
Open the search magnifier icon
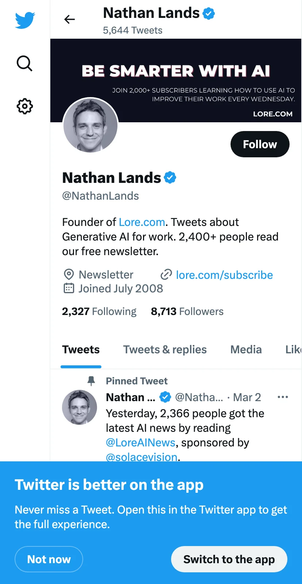click(x=25, y=64)
